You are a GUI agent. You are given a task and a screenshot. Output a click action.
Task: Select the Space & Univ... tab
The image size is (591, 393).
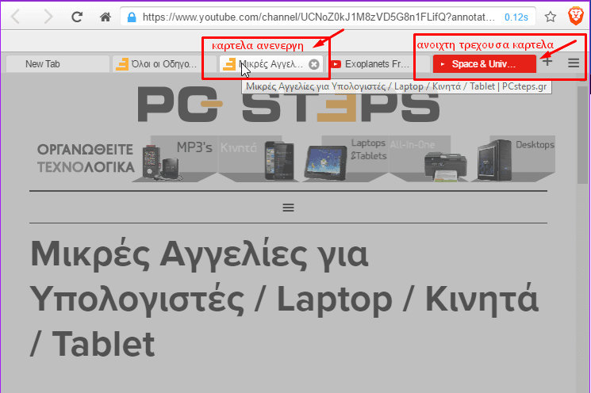485,64
